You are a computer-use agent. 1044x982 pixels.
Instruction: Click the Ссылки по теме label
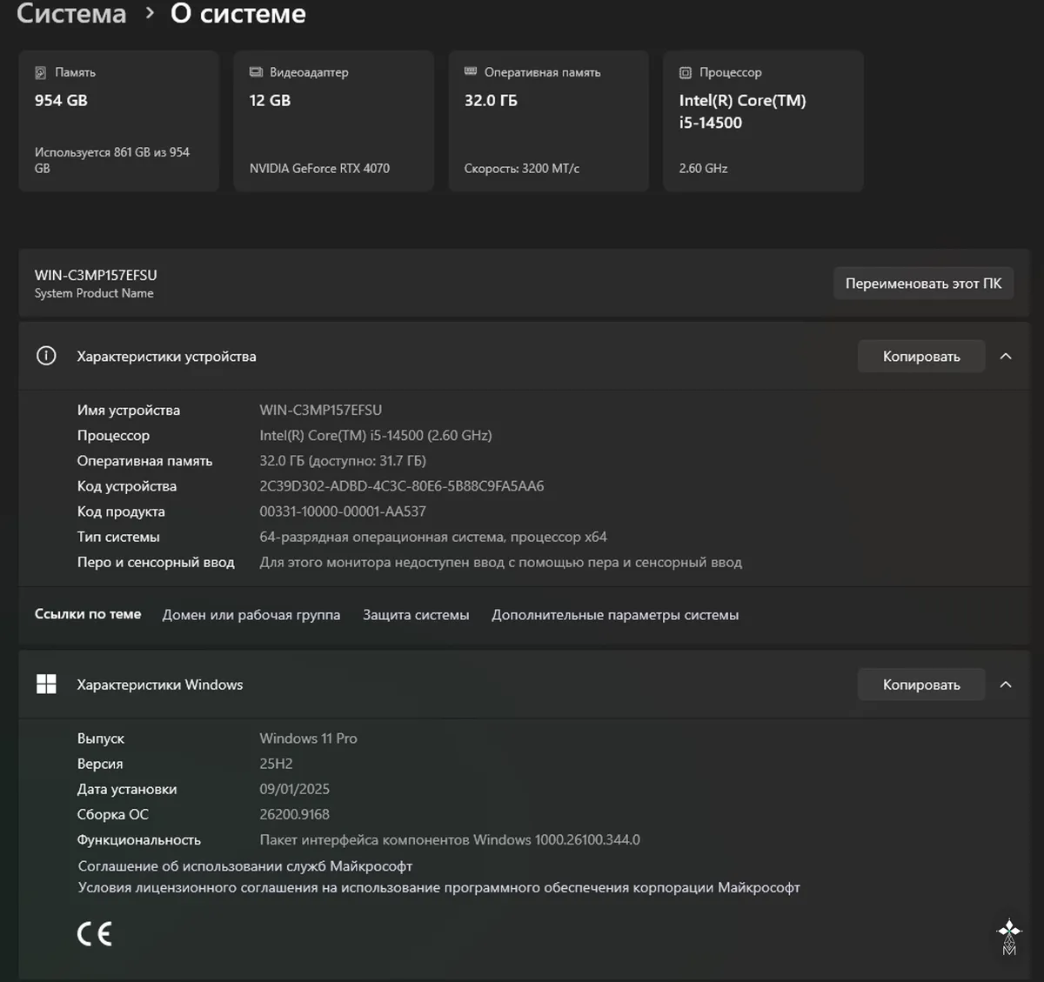[x=88, y=614]
